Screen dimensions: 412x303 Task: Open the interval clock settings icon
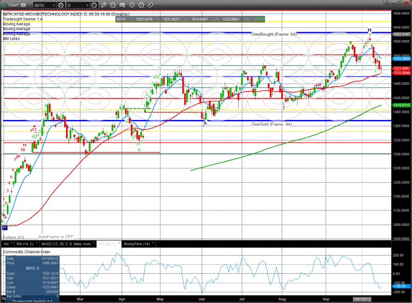tap(94, 6)
